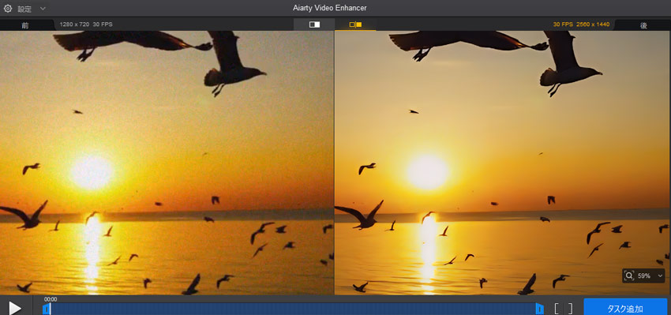Image resolution: width=671 pixels, height=315 pixels.
Task: Click the timeline start trim handle
Action: point(47,308)
